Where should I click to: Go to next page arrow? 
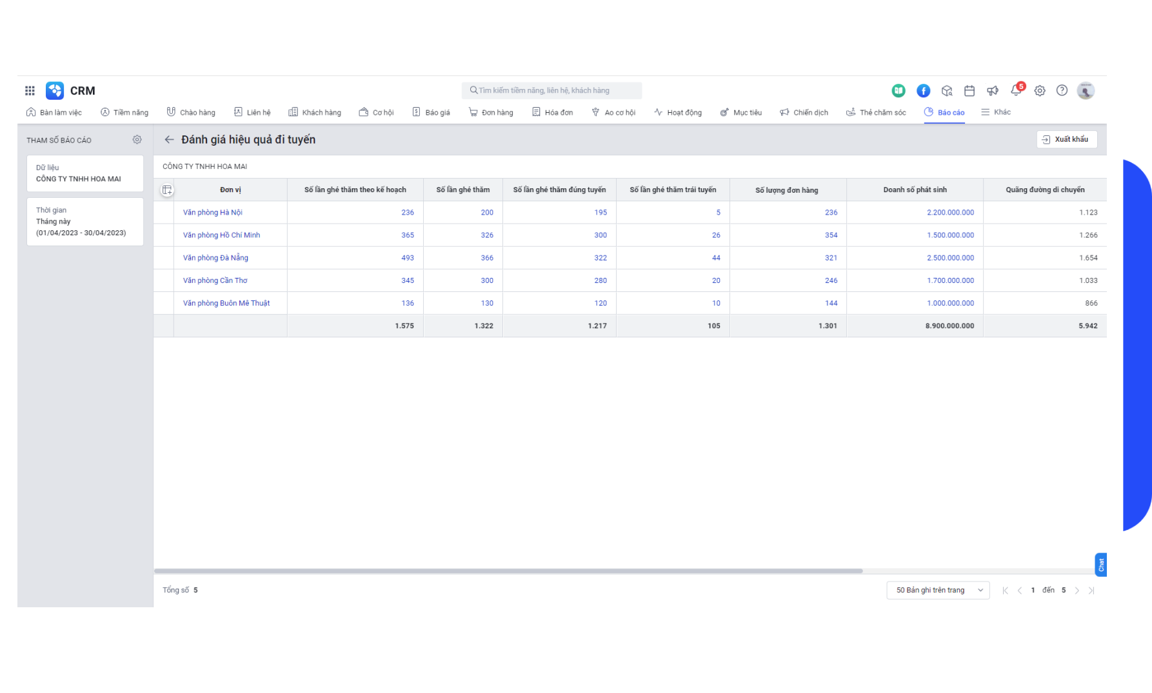coord(1077,591)
